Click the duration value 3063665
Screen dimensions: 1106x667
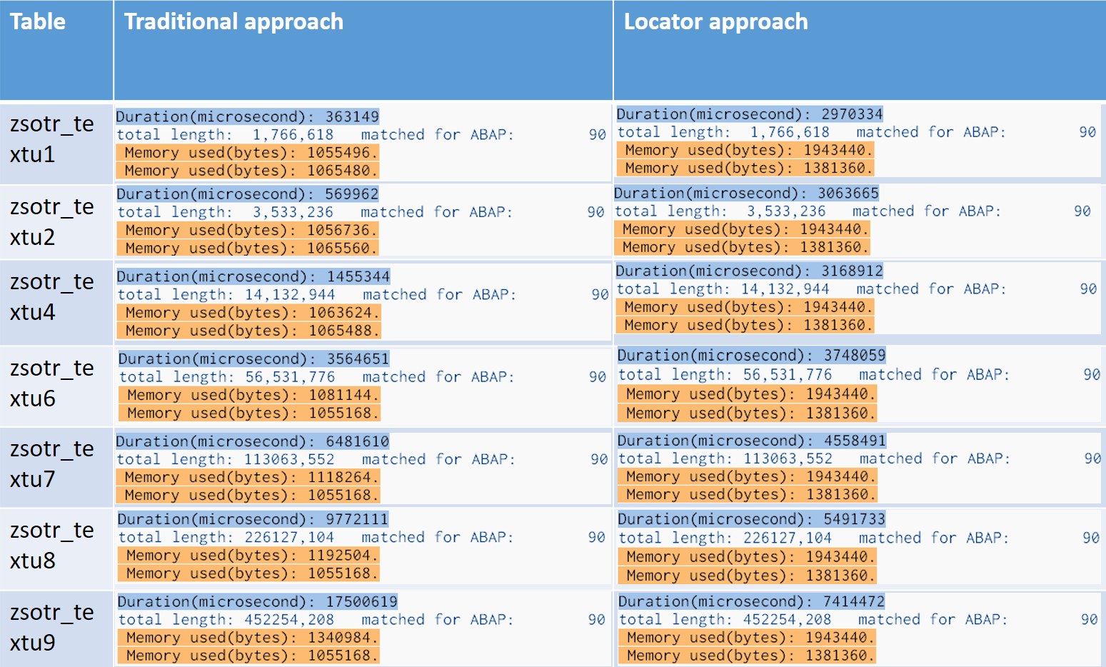[x=848, y=194]
